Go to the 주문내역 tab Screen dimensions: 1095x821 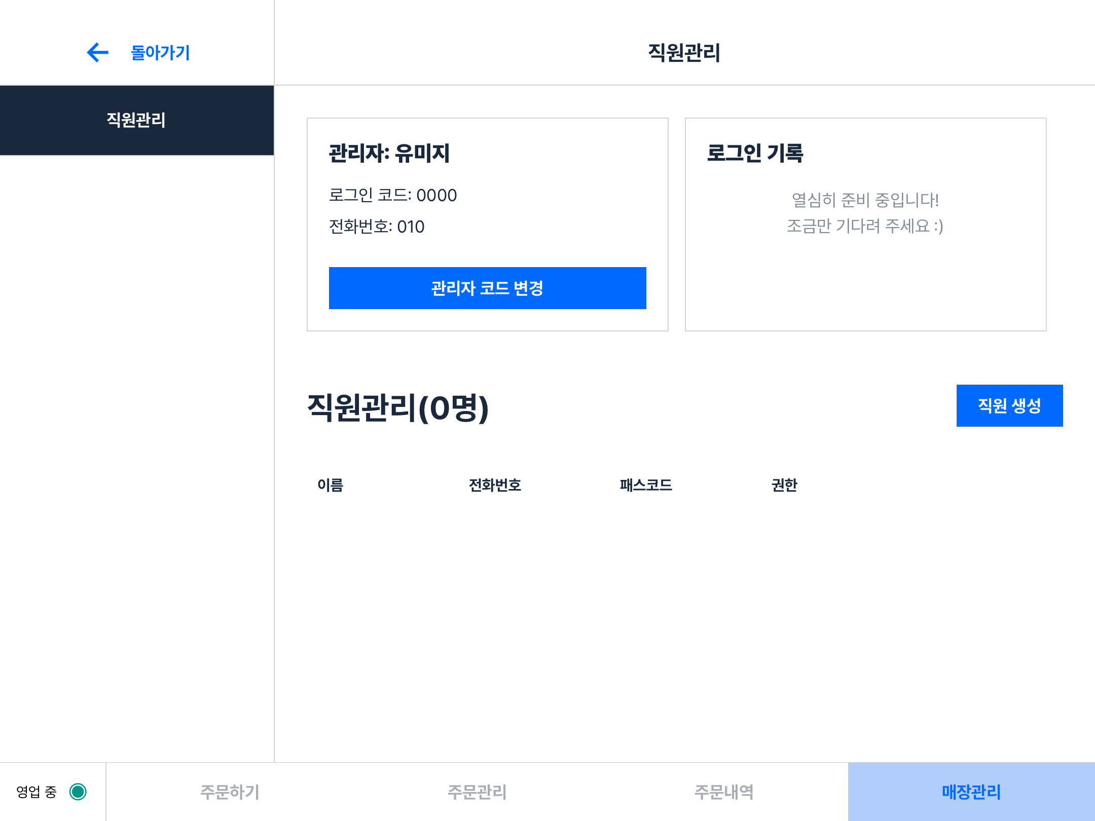click(724, 792)
